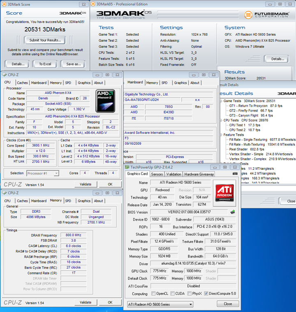Minimize the lower CPU-Z Memory window
Image resolution: width=296 pixels, height=312 pixels.
tap(97, 193)
